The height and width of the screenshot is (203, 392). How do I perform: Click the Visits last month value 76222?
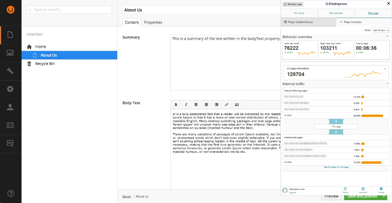291,48
